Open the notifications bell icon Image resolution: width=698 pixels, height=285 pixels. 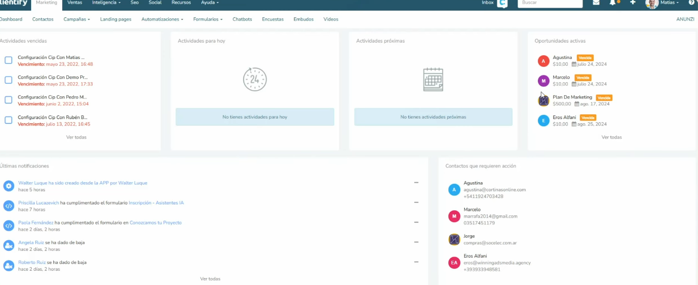tap(612, 3)
